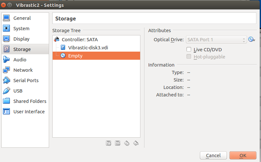Image resolution: width=261 pixels, height=162 pixels.
Task: Click the SATA controller chip icon
Action: click(57, 40)
